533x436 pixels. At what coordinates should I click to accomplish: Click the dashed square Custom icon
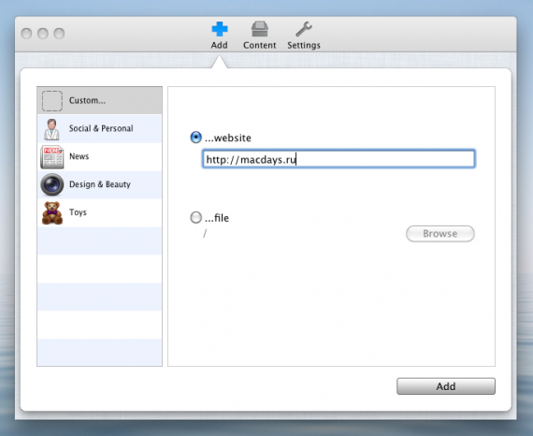click(52, 101)
